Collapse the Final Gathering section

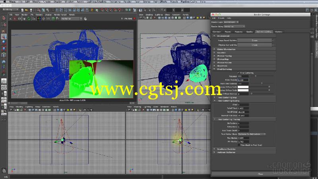coord(214,69)
